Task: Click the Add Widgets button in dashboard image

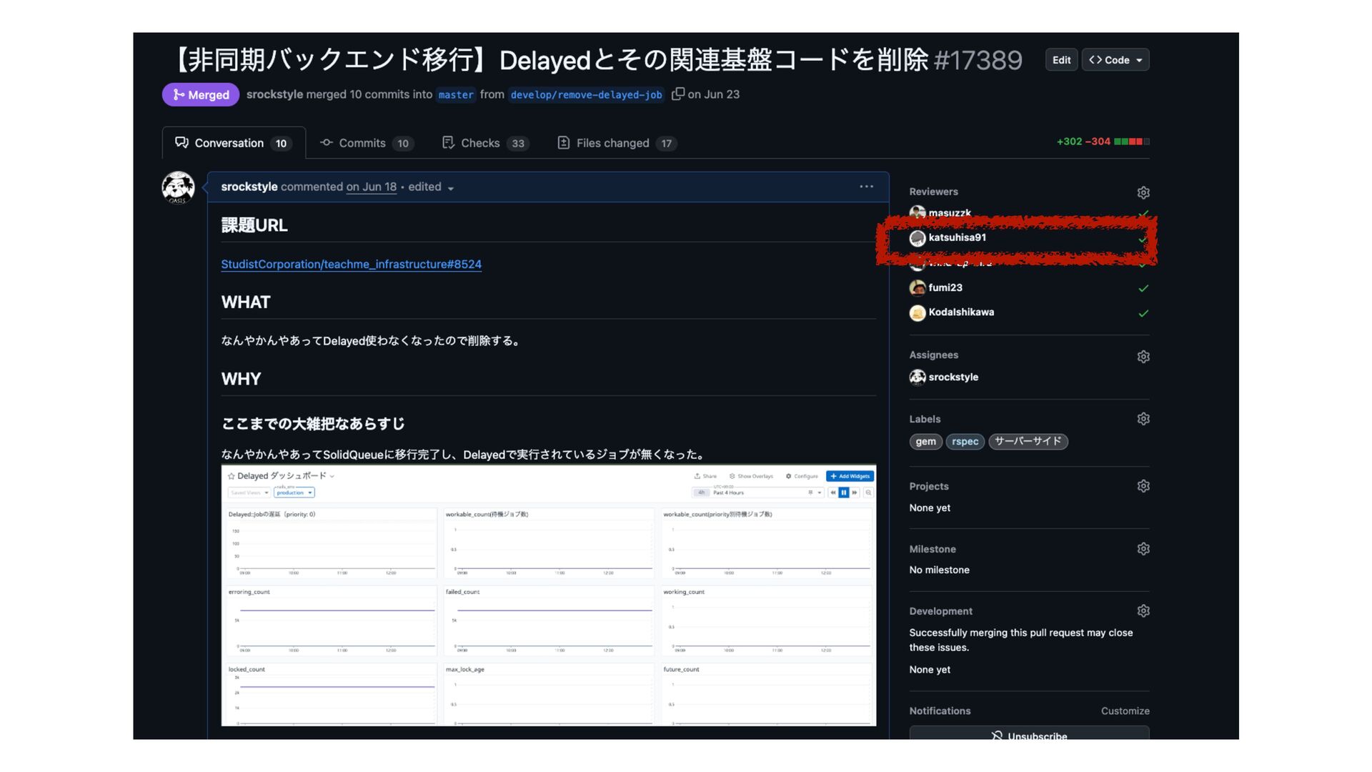Action: click(x=850, y=476)
